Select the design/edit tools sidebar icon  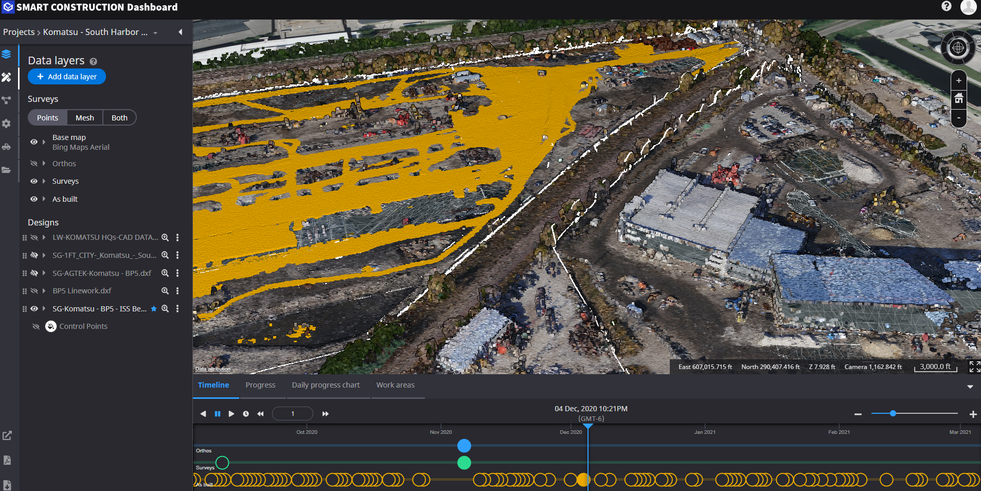coord(7,77)
